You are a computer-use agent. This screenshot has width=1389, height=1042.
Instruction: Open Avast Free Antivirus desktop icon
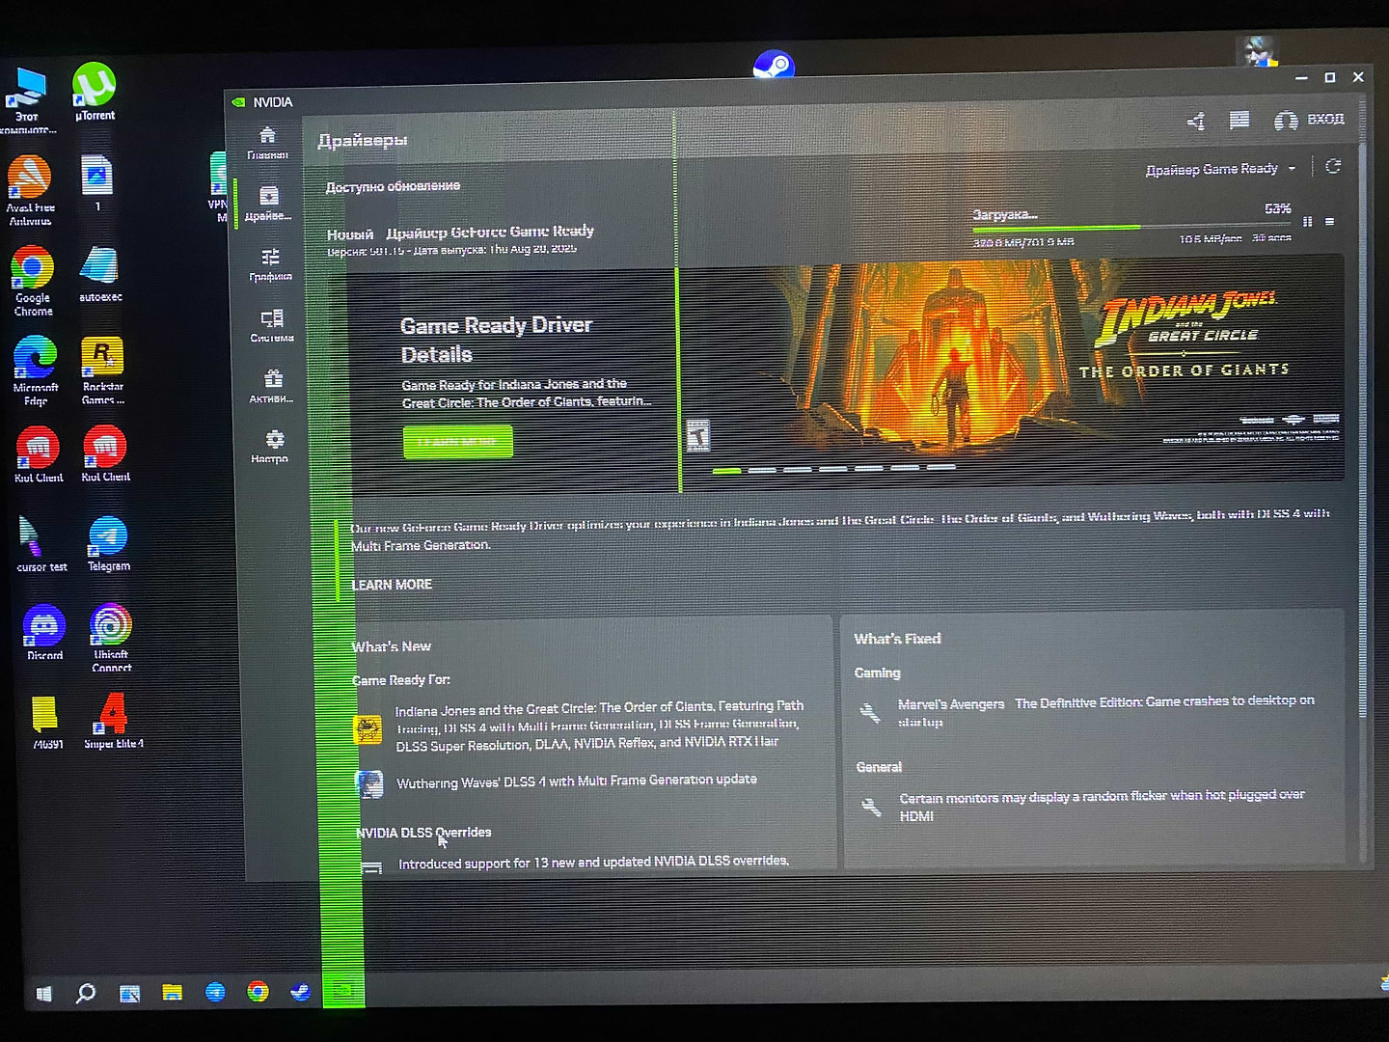(x=30, y=190)
